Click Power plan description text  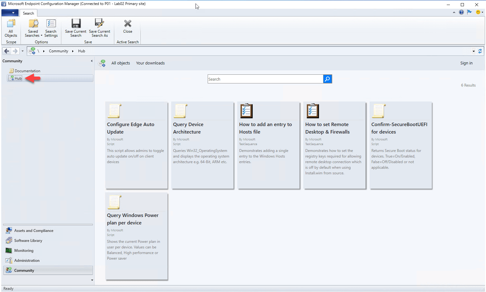(134, 250)
